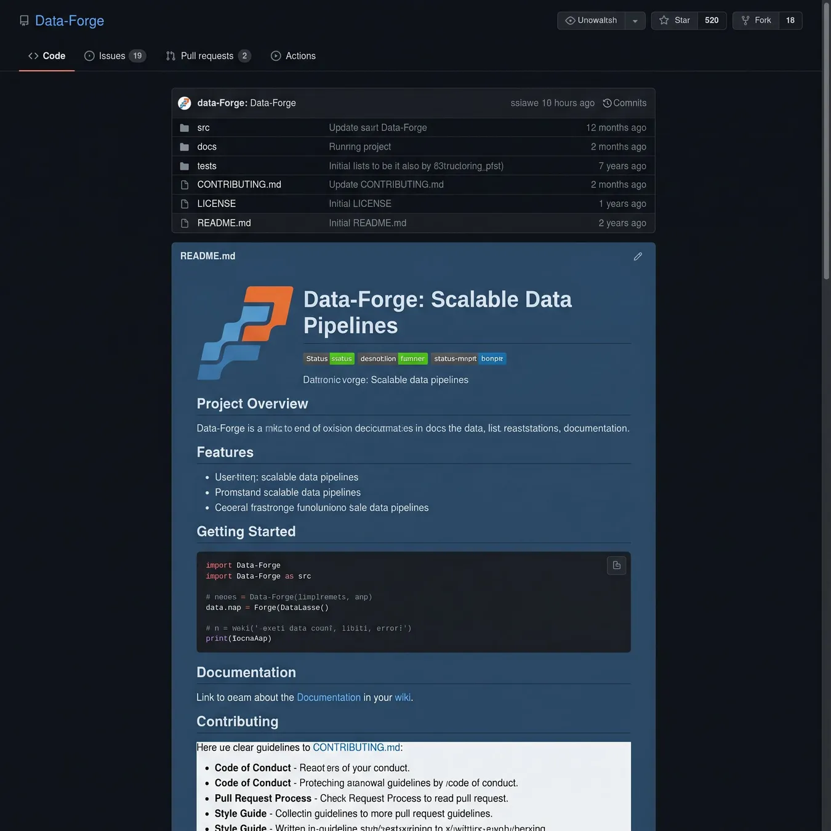Click the pencil edit icon on README.md

tap(638, 256)
